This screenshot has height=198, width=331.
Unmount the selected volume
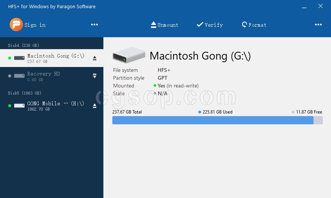[x=165, y=25]
